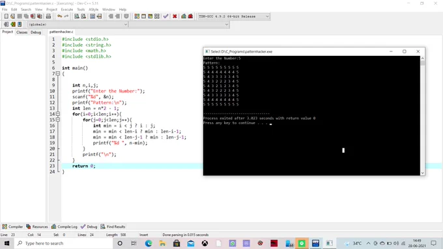Create a new source file from toolbar
Screen dimensions: 443x249
click(6, 16)
